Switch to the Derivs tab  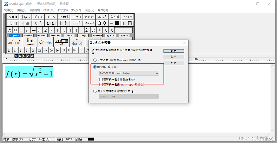pyautogui.click(x=28, y=36)
